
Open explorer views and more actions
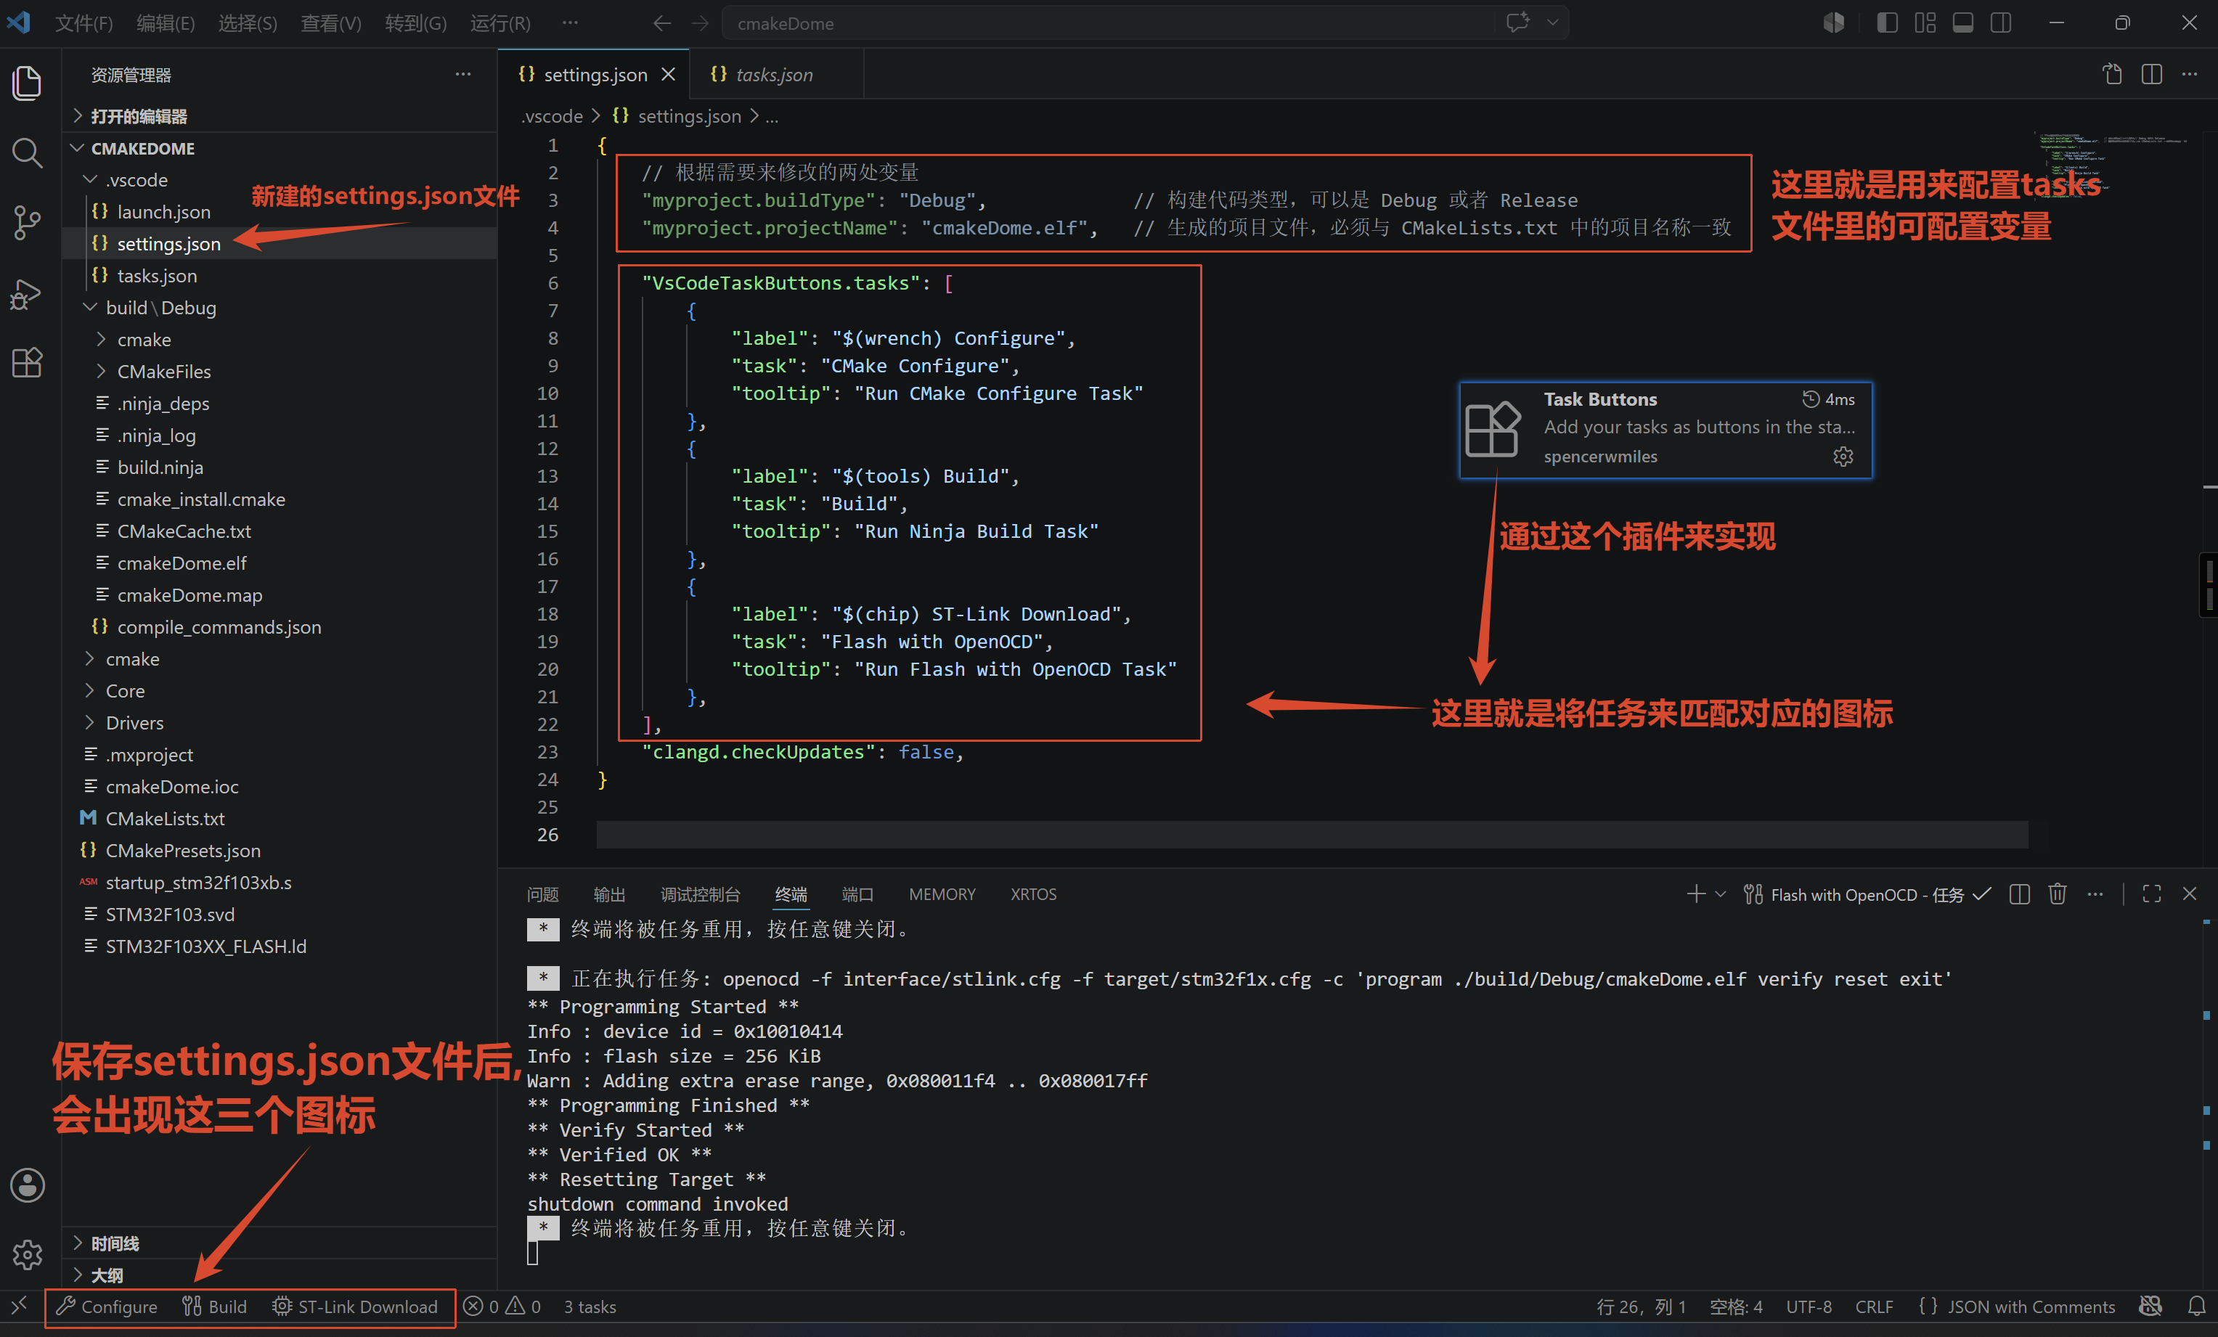pos(462,75)
